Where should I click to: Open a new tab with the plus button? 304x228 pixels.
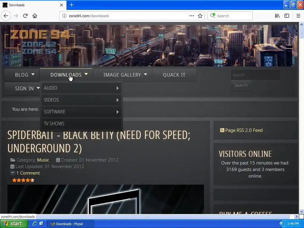71,5
